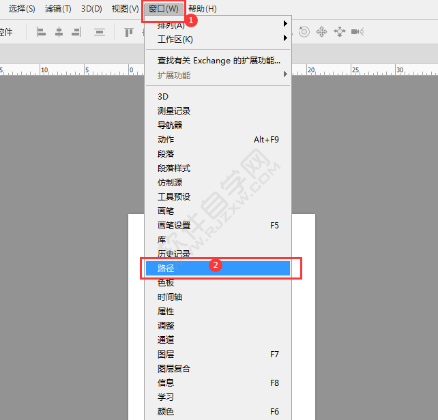Open the 帮助(H) menu
Viewport: 438px width, 420px height.
click(x=203, y=9)
